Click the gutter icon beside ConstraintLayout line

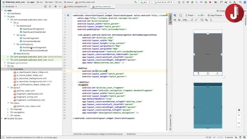[68, 15]
